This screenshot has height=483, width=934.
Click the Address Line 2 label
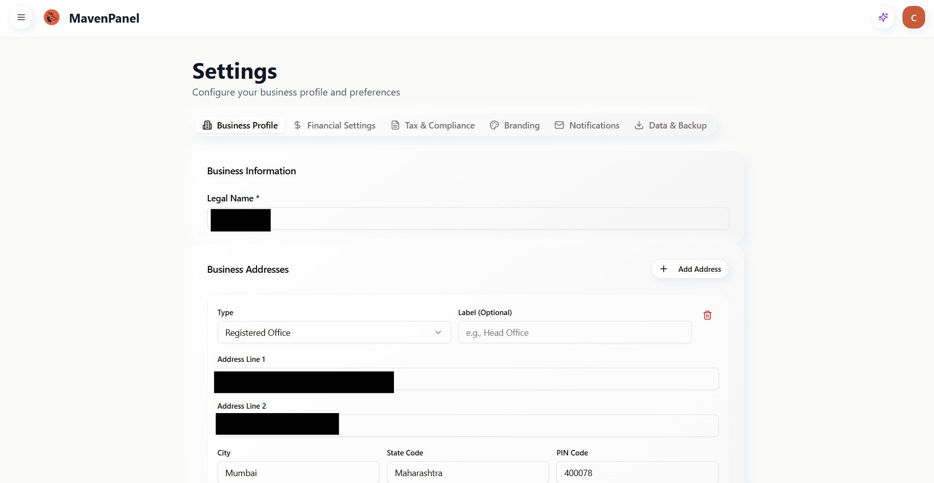(x=242, y=406)
